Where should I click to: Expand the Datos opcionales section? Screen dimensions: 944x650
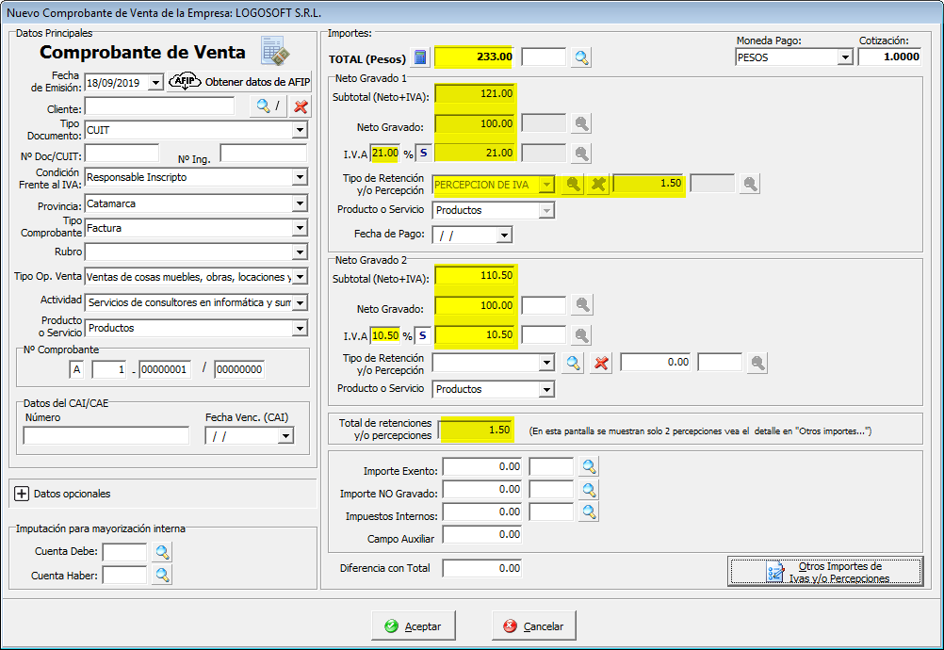click(23, 494)
